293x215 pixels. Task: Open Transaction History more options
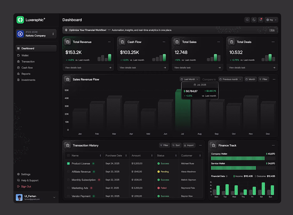(200, 145)
